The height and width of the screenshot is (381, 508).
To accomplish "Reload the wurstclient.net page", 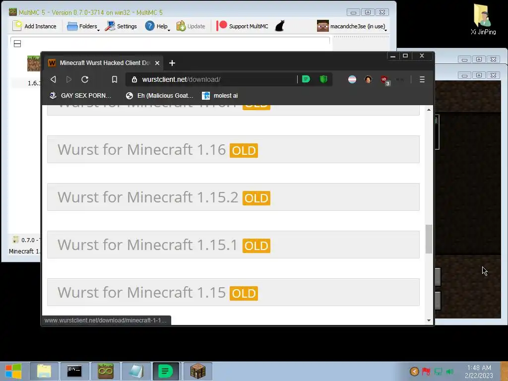I will [85, 79].
